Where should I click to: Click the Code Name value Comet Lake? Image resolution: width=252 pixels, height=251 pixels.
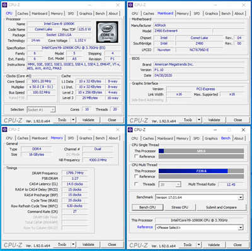point(43,30)
